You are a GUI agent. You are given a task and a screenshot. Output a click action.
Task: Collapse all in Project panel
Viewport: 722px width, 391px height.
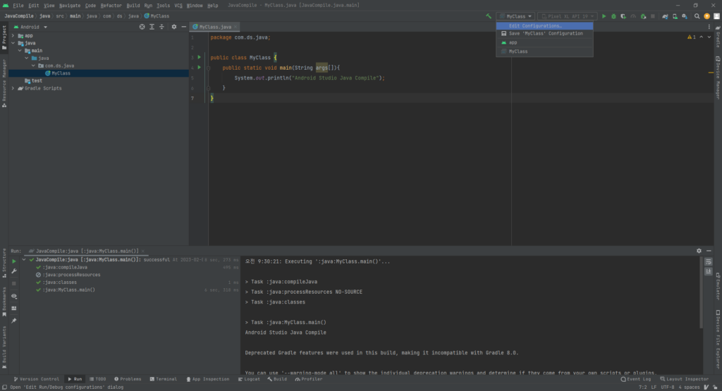pyautogui.click(x=161, y=27)
